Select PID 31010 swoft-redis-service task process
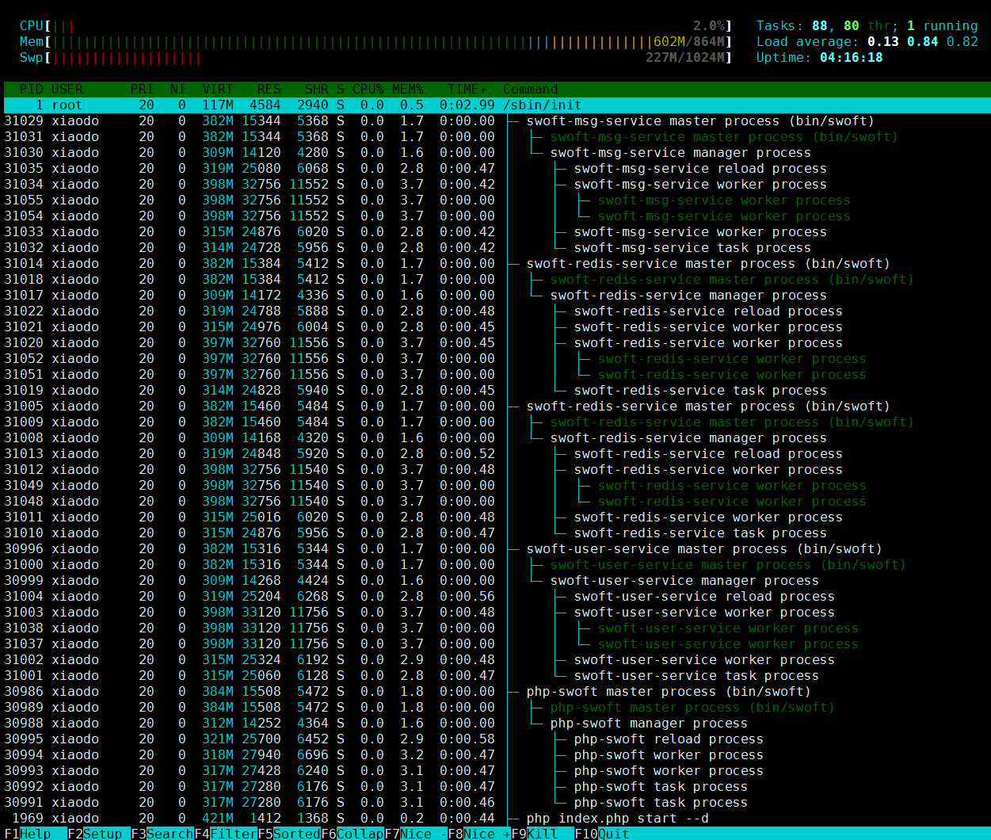991x840 pixels. pyautogui.click(x=497, y=533)
